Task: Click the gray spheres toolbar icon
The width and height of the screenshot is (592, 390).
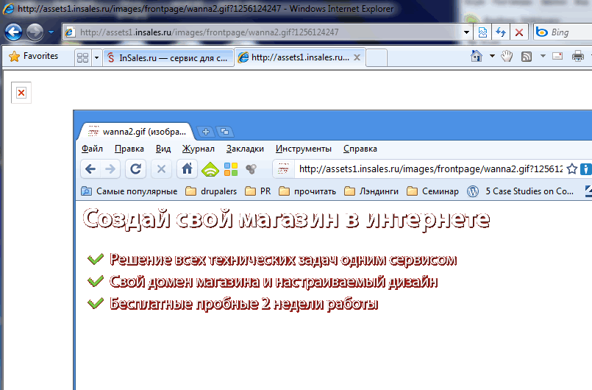Action: coord(251,169)
